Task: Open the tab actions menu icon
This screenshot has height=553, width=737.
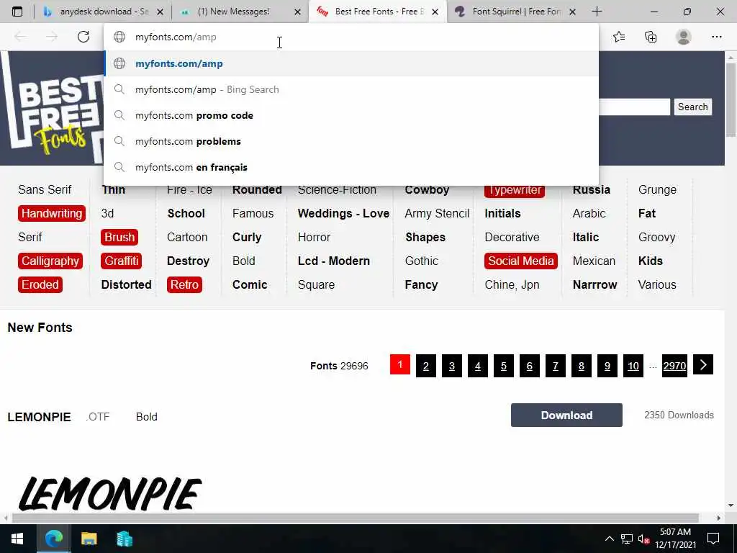Action: 17,12
